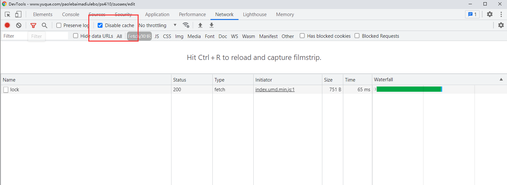Viewport: 507px width, 185px height.
Task: Click the 200 status cell
Action: [177, 90]
